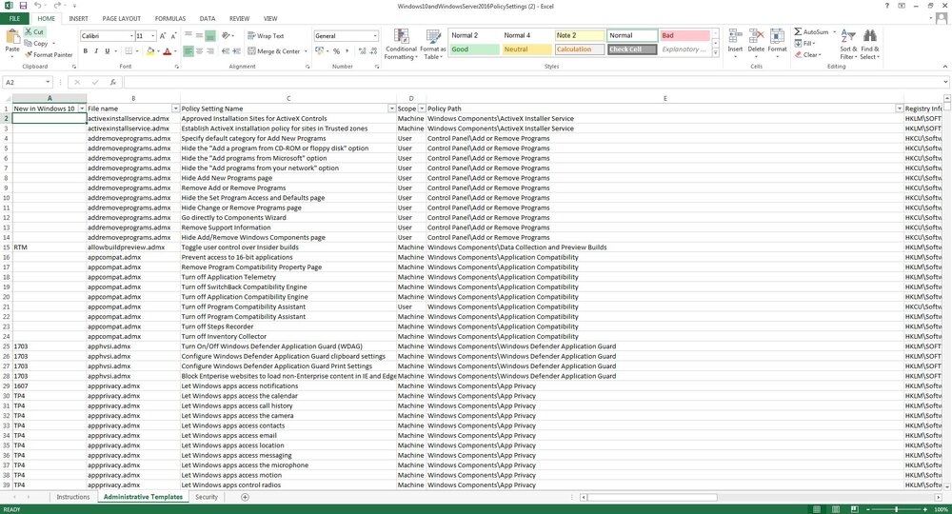
Task: Switch to the Instructions sheet tab
Action: (73, 497)
